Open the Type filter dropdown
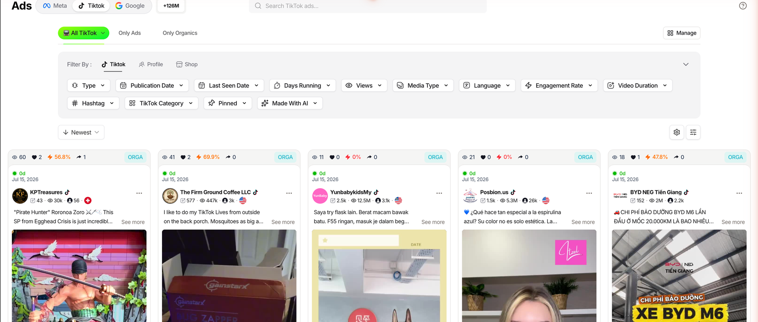This screenshot has width=758, height=322. [x=89, y=86]
